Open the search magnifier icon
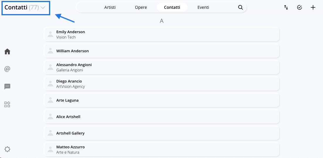 (240, 7)
